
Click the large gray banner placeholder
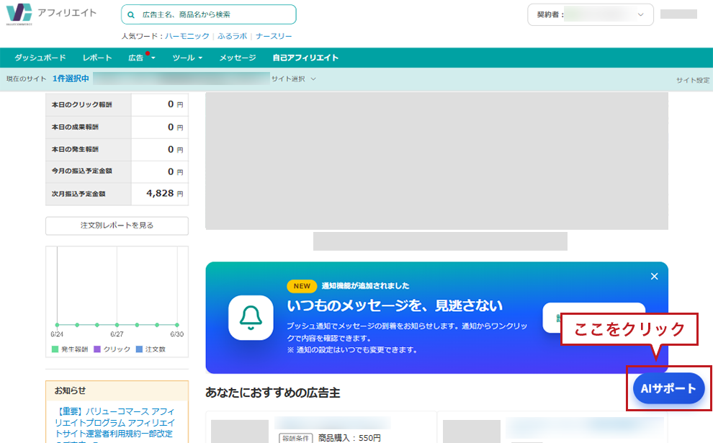pos(436,161)
